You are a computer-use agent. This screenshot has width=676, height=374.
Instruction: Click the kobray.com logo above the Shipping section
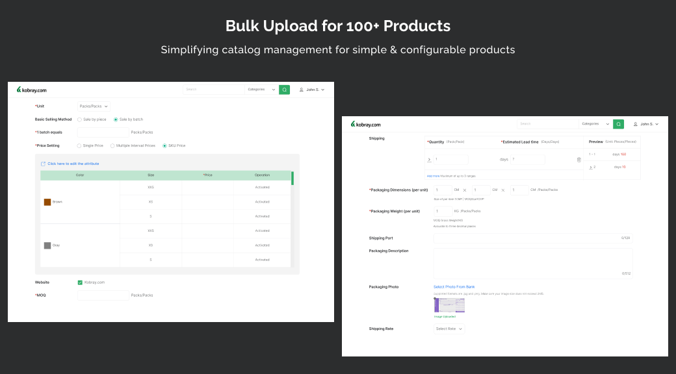point(365,124)
